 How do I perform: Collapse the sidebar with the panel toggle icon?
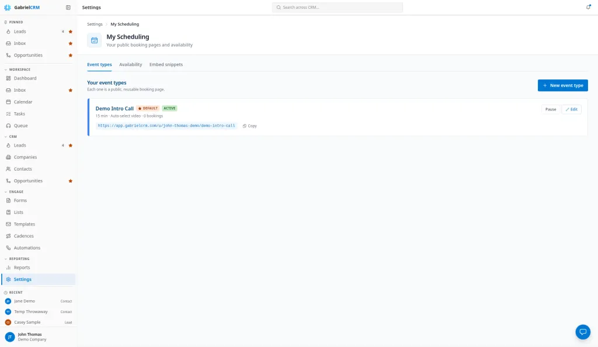(68, 7)
